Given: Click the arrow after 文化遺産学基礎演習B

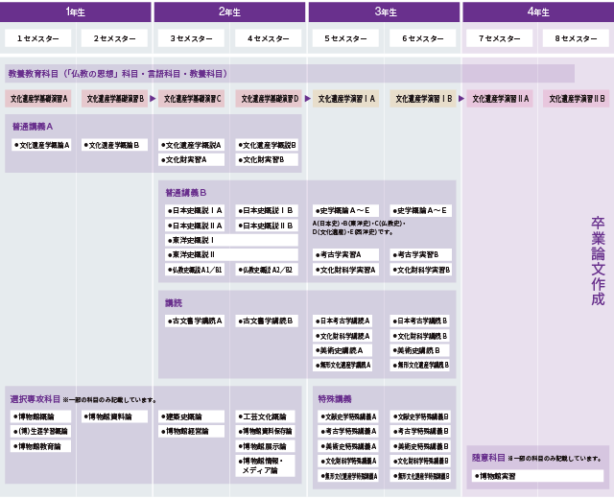Looking at the screenshot, I should (x=153, y=99).
